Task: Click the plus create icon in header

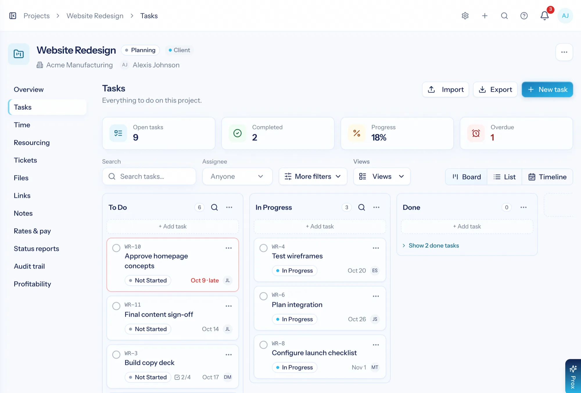Action: point(485,16)
